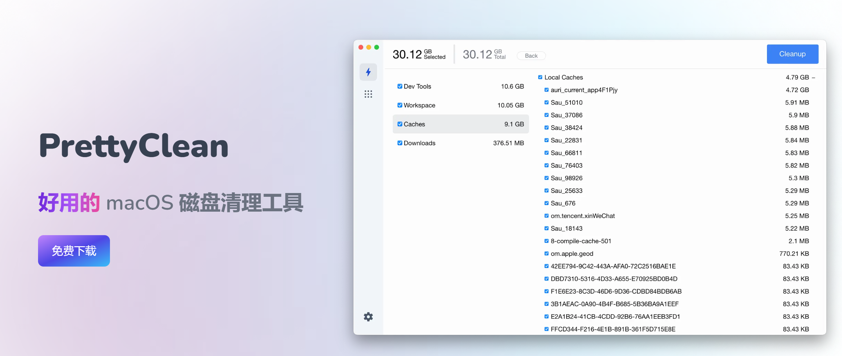Screen dimensions: 842x356
Task: Toggle the Local Caches group checkbox
Action: tap(540, 77)
